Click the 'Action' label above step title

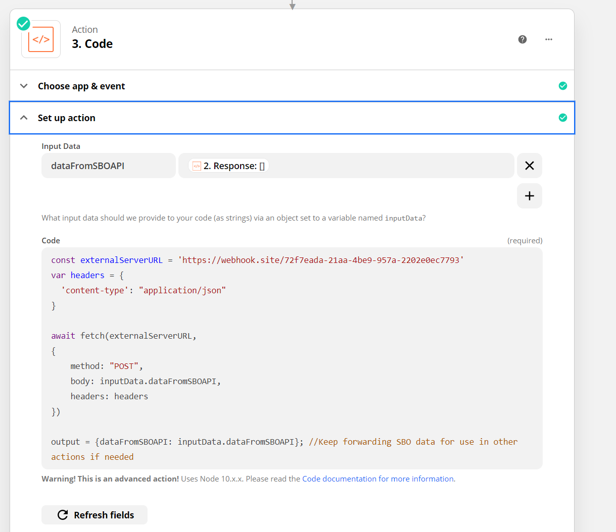tap(85, 30)
